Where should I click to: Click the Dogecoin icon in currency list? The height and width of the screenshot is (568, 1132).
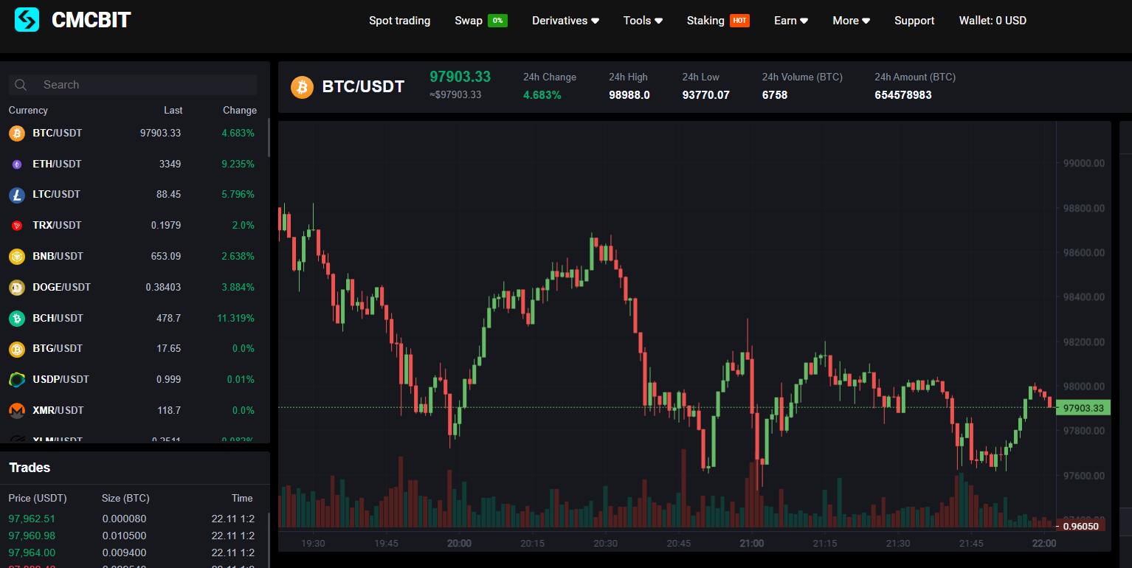tap(17, 288)
